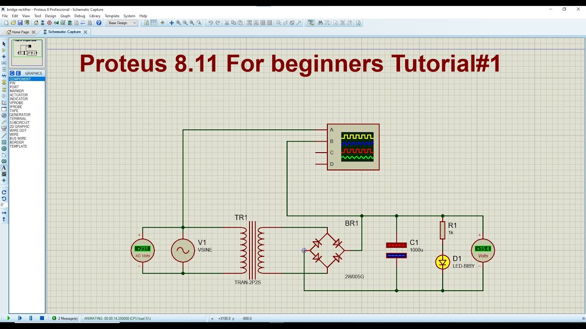
Task: Select BUS WIRE in the graphics list
Action: 27,138
